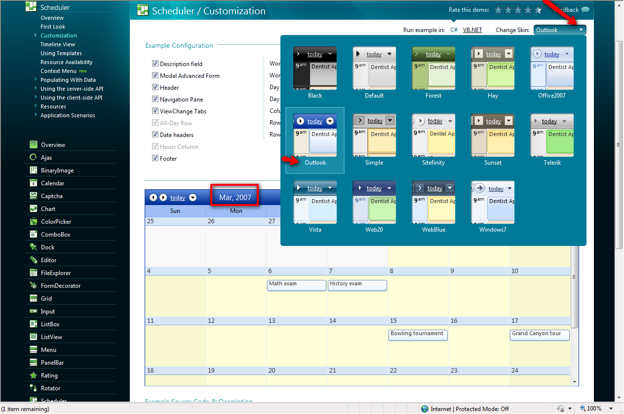The image size is (624, 414).
Task: Open Overview under Scheduler menu
Action: coord(52,18)
